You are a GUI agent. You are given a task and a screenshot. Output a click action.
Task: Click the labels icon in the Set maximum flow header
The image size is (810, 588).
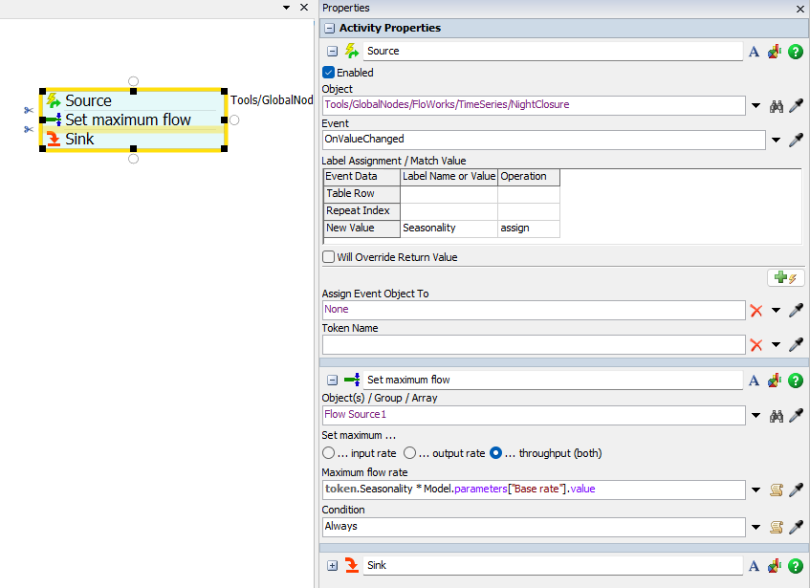(775, 381)
